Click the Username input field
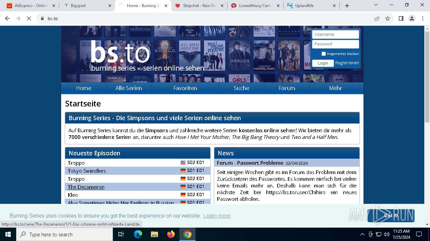Screen dimensions: 430x241 click(336, 34)
